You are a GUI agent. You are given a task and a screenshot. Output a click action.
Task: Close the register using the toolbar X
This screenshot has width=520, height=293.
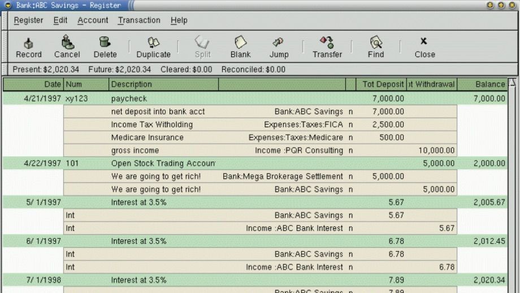click(x=424, y=48)
